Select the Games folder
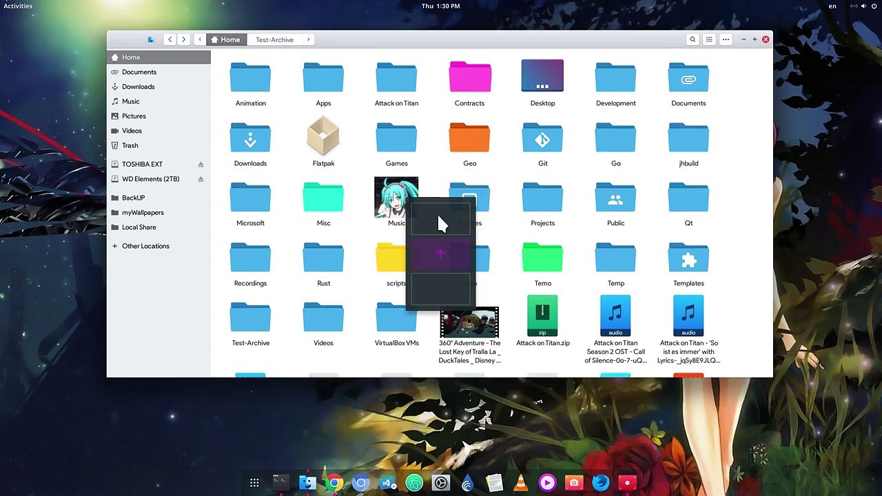This screenshot has width=882, height=496. point(396,137)
